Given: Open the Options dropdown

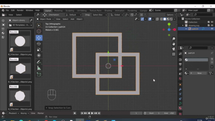Looking at the screenshot, I should coord(171,15).
